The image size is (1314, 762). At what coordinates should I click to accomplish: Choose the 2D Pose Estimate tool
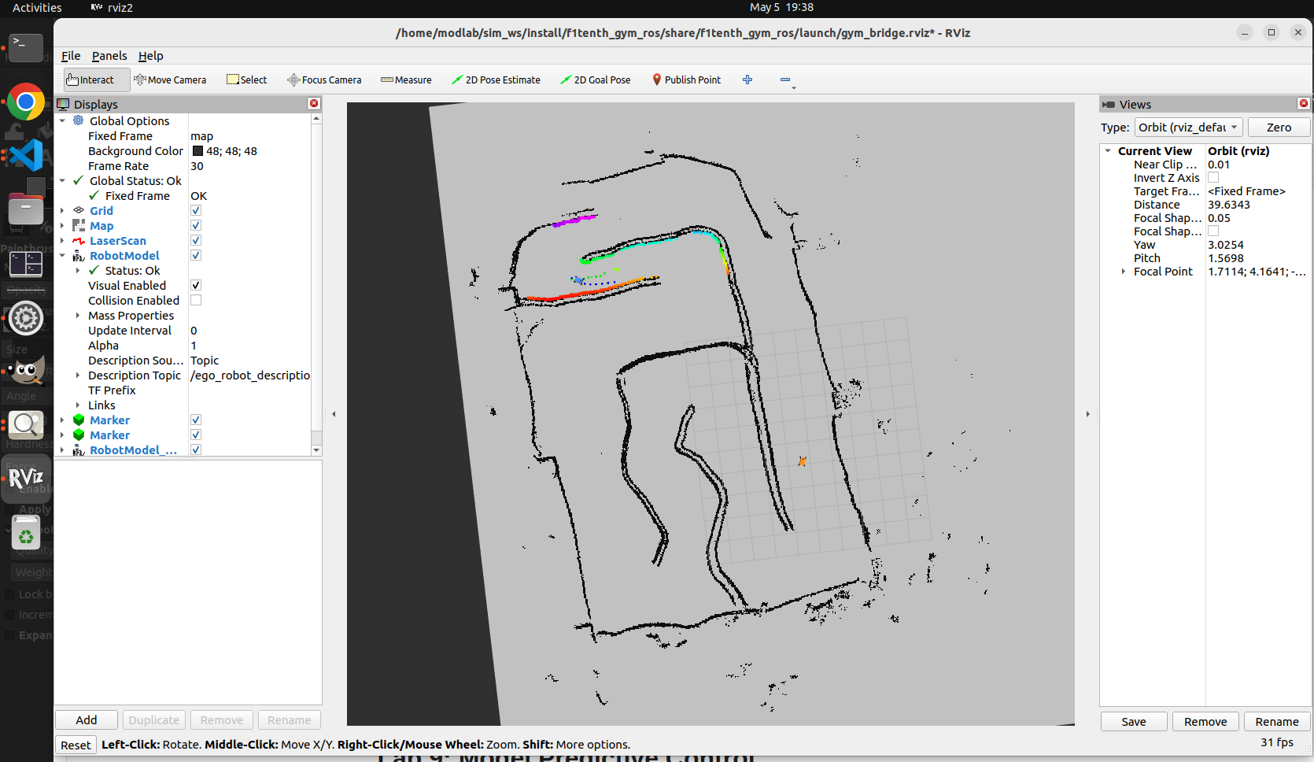(496, 80)
